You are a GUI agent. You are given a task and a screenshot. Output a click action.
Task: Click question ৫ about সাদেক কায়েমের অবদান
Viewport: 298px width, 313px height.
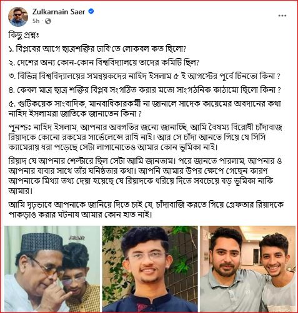click(145, 108)
